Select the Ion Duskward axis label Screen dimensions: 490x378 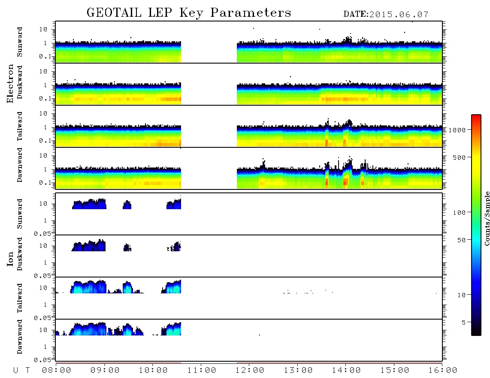tap(20, 254)
